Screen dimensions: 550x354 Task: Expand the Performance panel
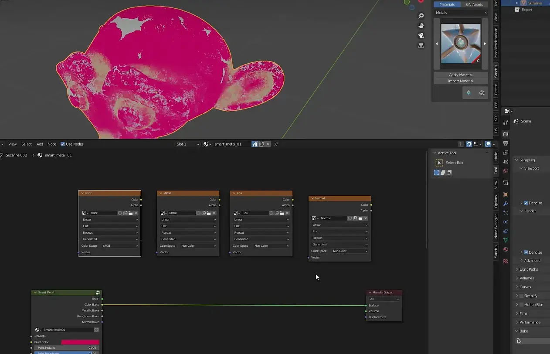coord(530,322)
